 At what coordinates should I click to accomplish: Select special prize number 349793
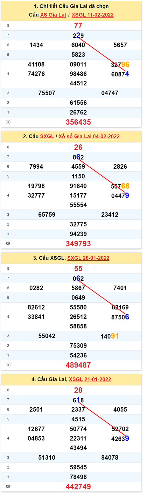click(x=78, y=244)
